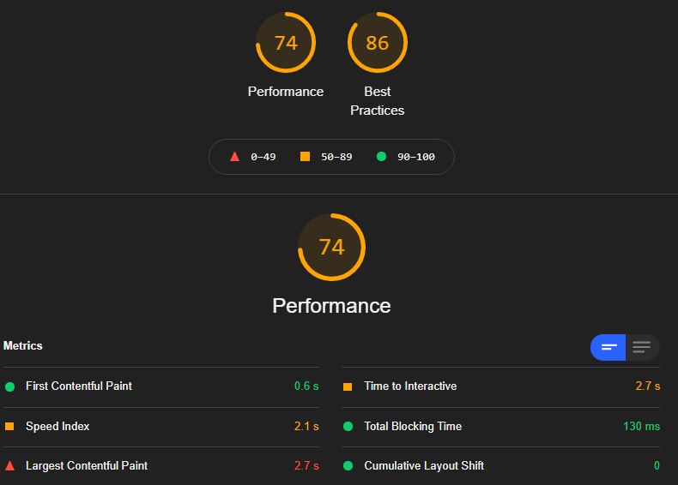
Task: Click the 2.7 s Largest Contentful Paint value
Action: click(x=306, y=465)
